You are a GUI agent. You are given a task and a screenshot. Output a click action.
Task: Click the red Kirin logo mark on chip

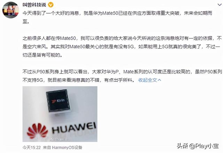tap(54, 101)
